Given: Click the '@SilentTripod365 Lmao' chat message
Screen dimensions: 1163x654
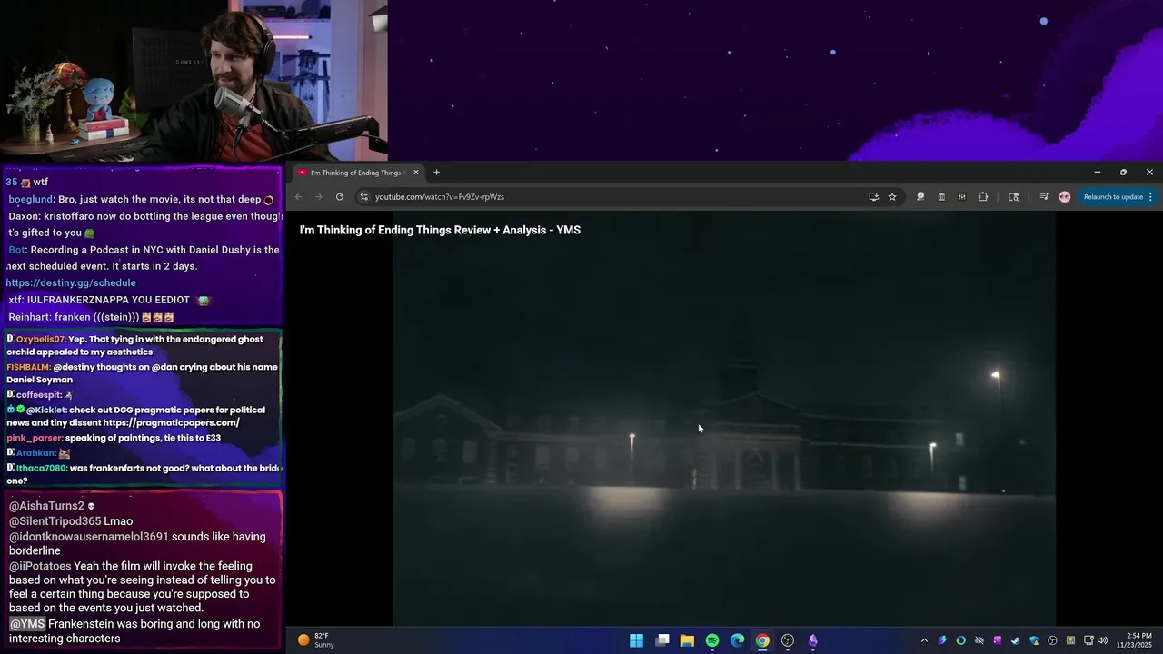Looking at the screenshot, I should 71,521.
